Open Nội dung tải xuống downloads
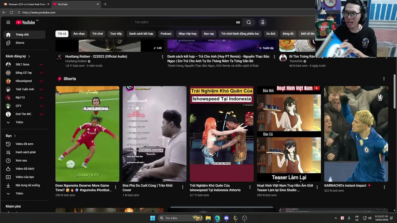This screenshot has width=397, height=223. coord(24,185)
